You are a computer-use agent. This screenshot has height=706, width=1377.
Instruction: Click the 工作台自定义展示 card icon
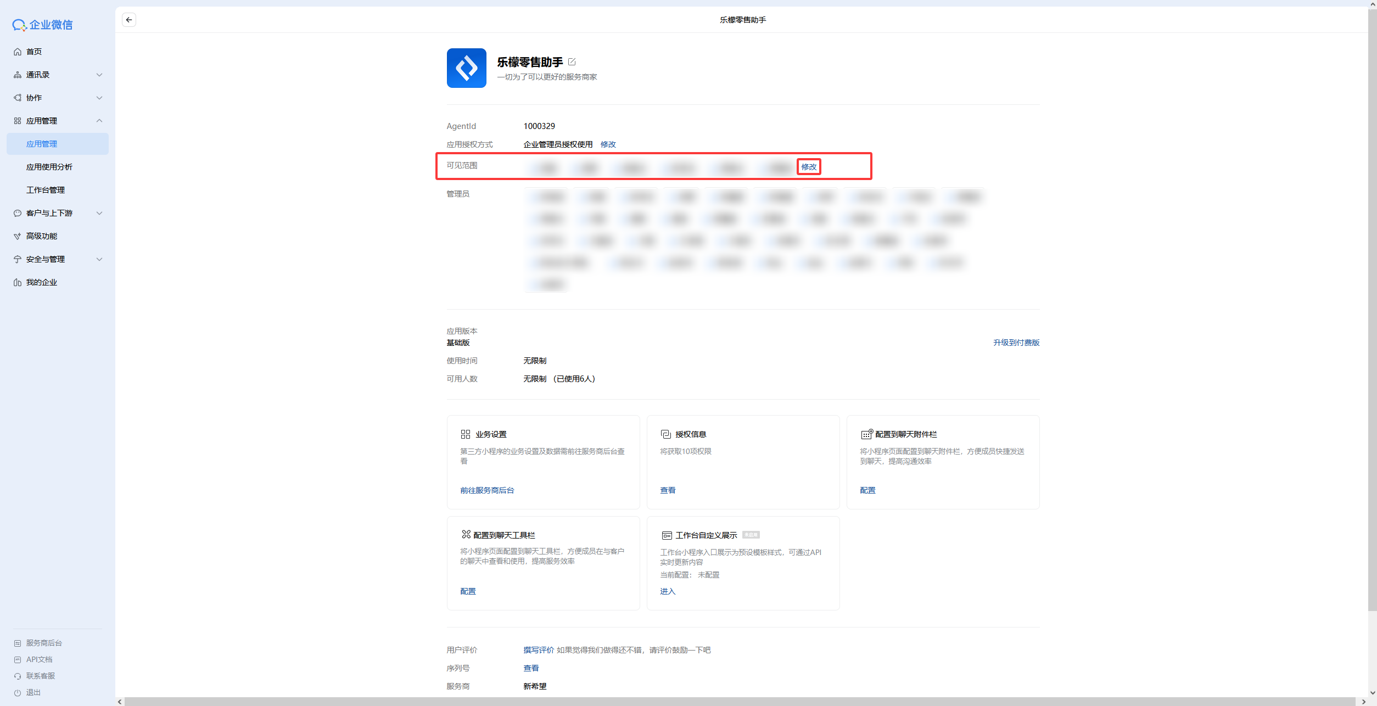(667, 535)
